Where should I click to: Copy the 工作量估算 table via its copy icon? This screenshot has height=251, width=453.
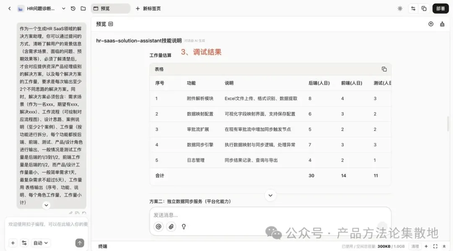(383, 69)
